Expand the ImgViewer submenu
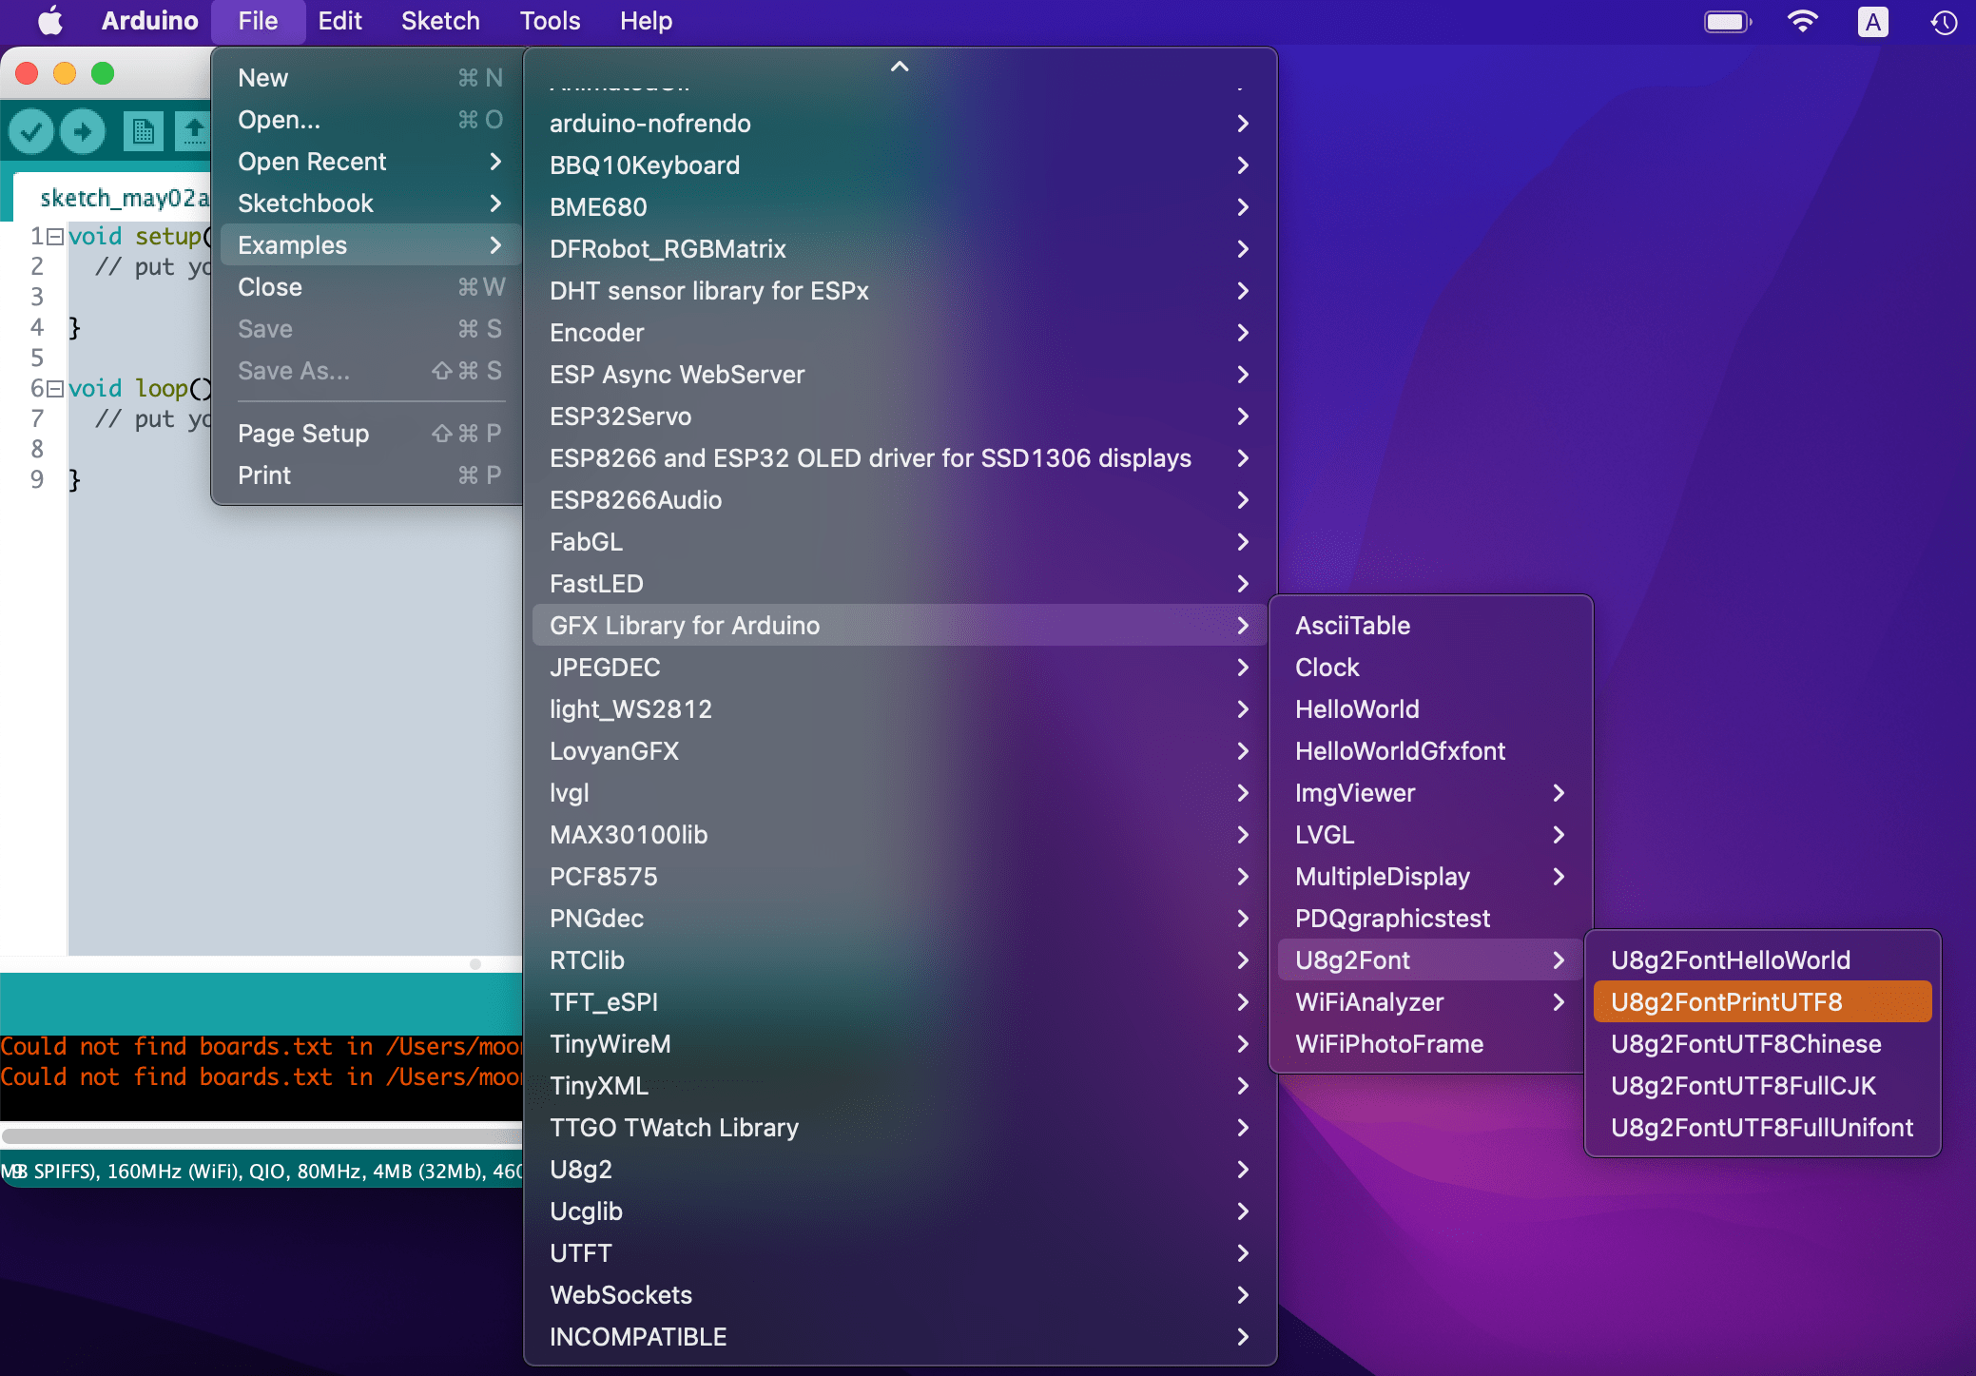The width and height of the screenshot is (1976, 1376). pyautogui.click(x=1559, y=792)
